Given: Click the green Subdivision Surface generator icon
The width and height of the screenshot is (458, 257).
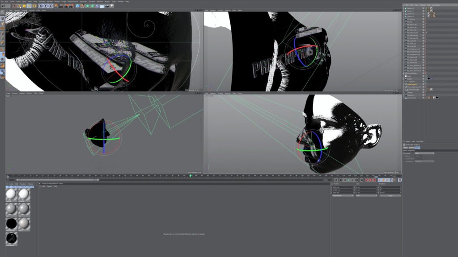Looking at the screenshot, I should tap(87, 6).
